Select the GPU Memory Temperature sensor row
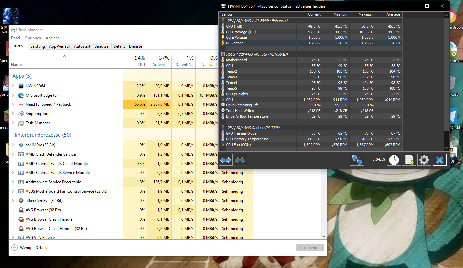This screenshot has width=463, height=268. click(x=311, y=139)
